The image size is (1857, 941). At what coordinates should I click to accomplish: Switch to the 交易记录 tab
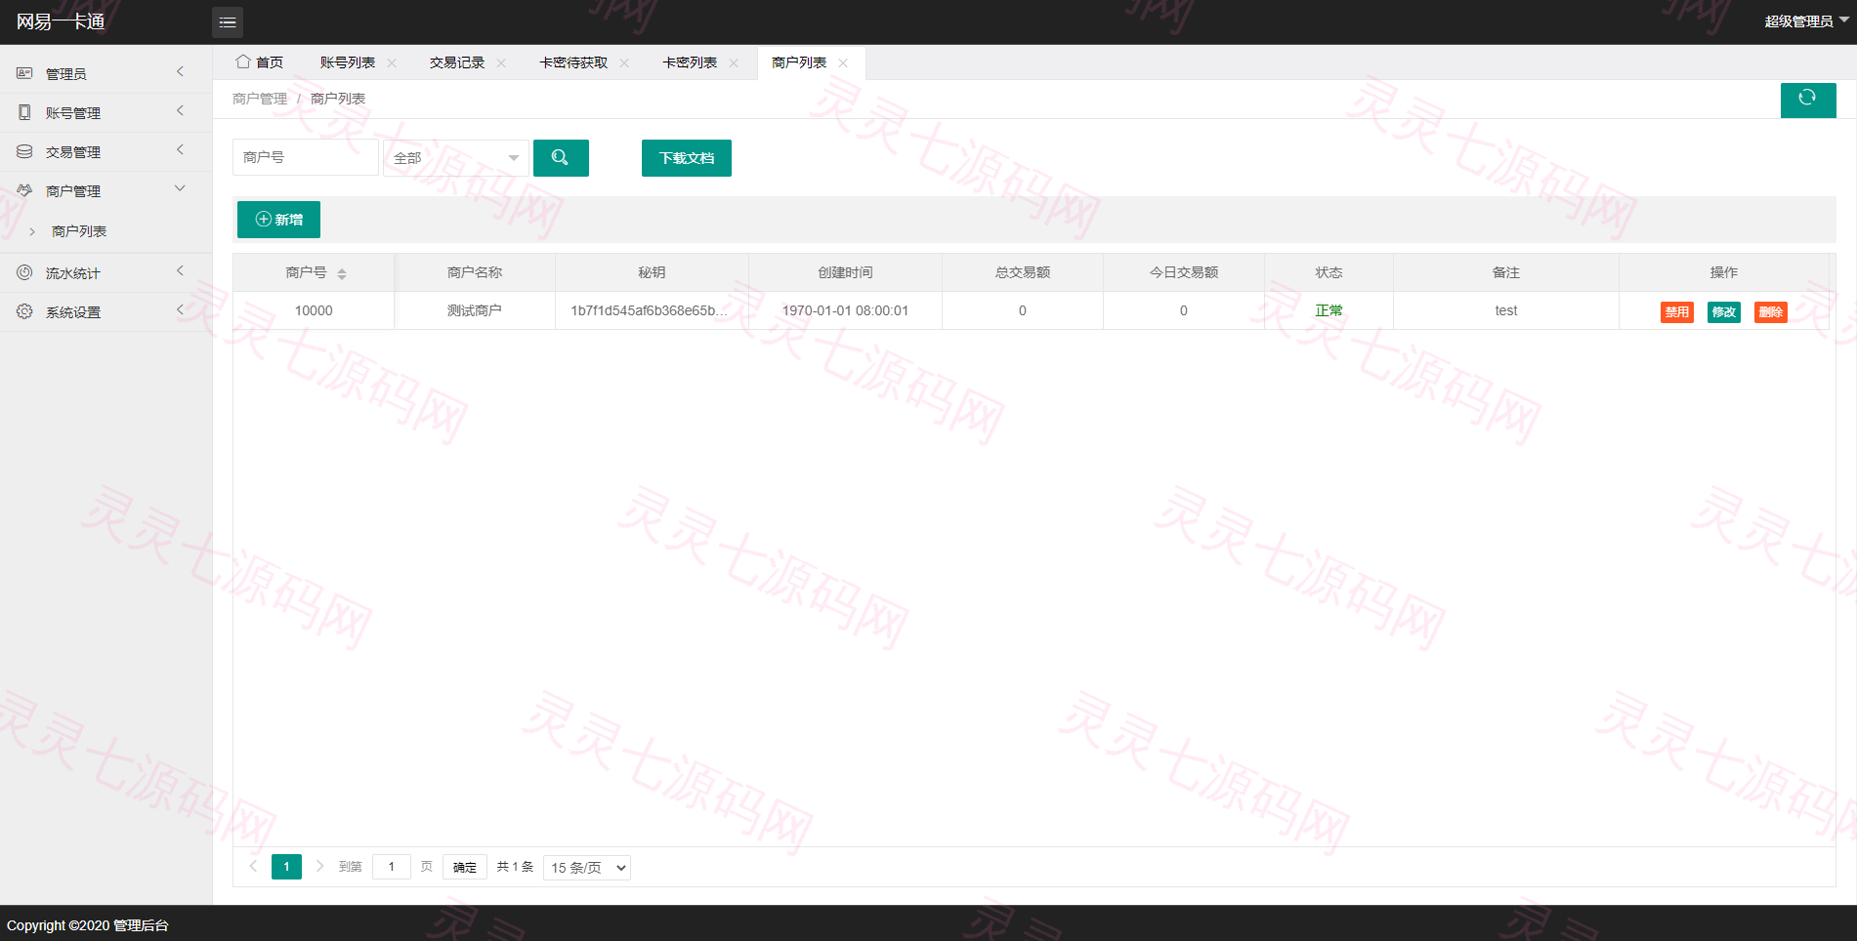pos(457,62)
